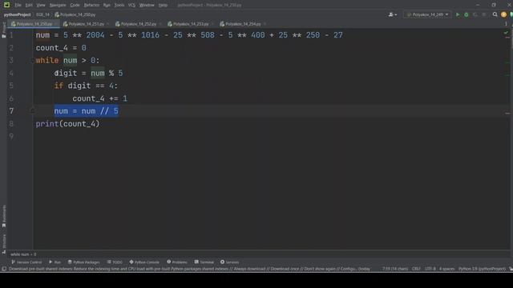Open the TODO tool window
The height and width of the screenshot is (288, 513).
click(115, 262)
